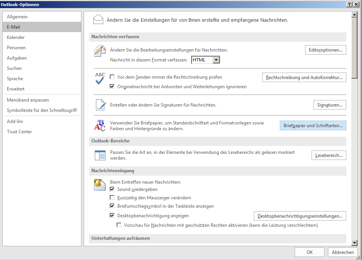Click the scrollbar up arrow
The width and height of the screenshot is (362, 260).
pyautogui.click(x=354, y=15)
